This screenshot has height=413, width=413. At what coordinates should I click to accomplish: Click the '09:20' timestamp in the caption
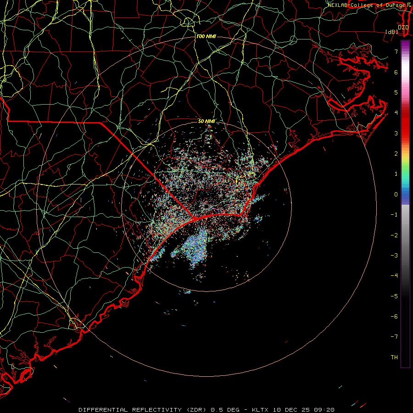coord(324,410)
